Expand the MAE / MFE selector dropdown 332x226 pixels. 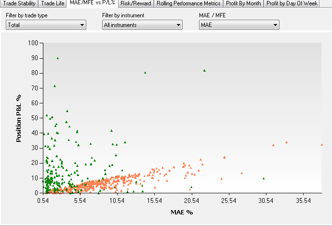coord(239,25)
